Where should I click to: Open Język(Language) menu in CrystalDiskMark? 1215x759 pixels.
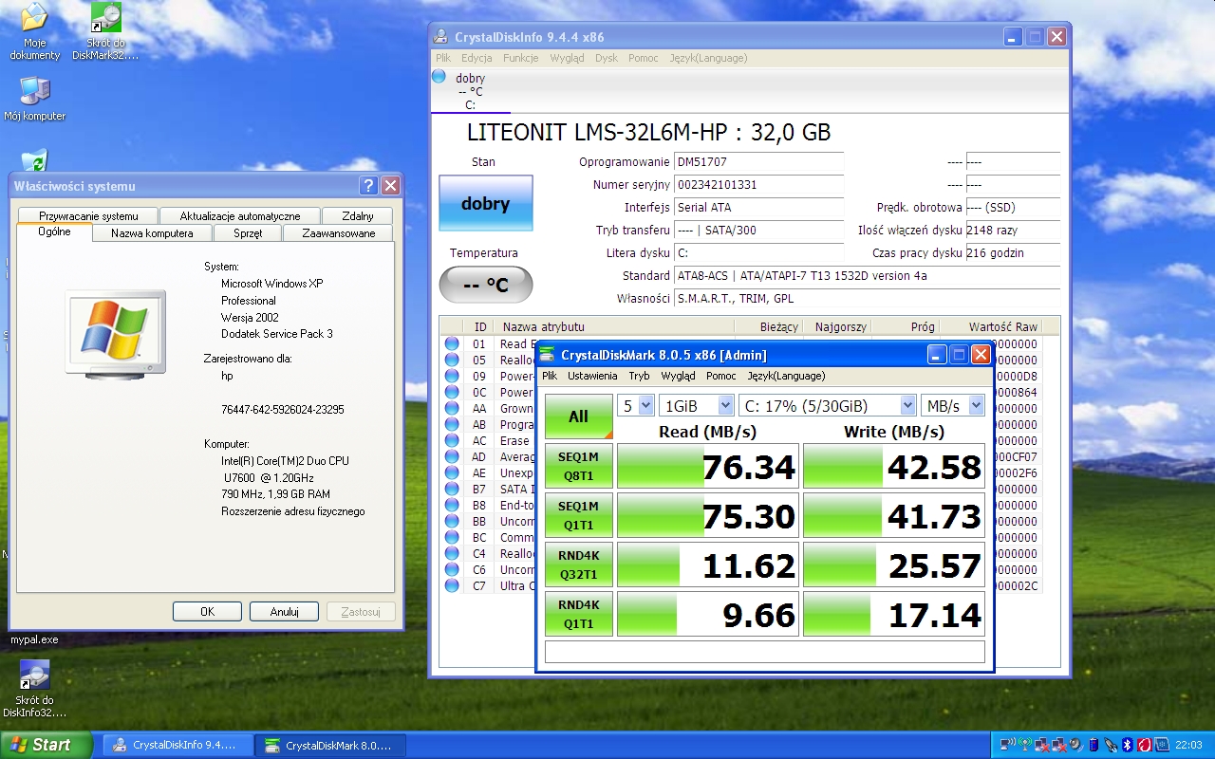[786, 376]
